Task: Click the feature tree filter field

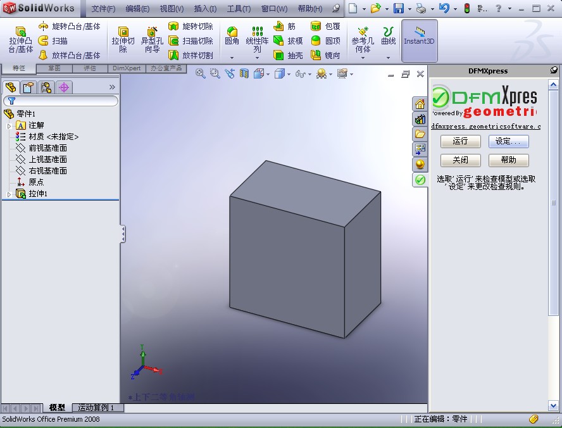Action: [61, 101]
